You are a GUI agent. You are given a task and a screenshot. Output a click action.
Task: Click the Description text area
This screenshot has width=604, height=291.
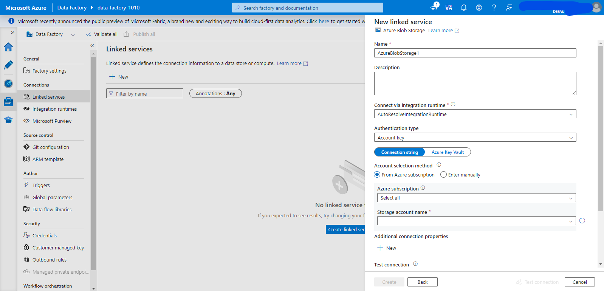pos(475,84)
